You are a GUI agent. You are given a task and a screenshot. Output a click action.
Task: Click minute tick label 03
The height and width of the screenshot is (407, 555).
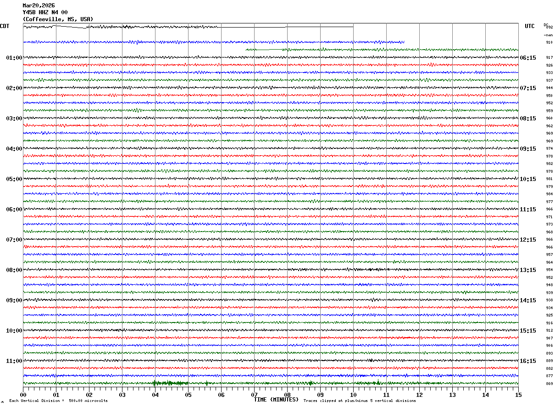122,395
